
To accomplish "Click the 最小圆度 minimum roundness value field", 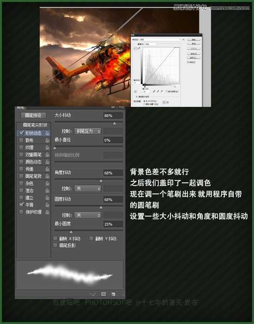I will click(113, 224).
